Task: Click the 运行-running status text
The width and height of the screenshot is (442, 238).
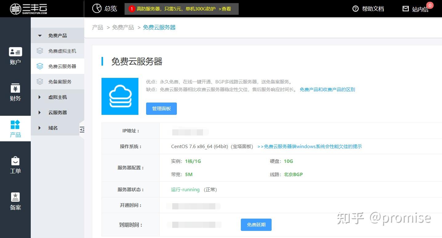Action: (x=185, y=190)
